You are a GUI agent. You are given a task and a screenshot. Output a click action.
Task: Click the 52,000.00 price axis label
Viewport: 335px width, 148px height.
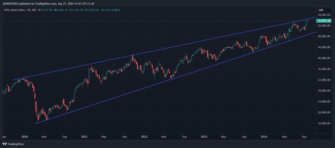point(324,25)
